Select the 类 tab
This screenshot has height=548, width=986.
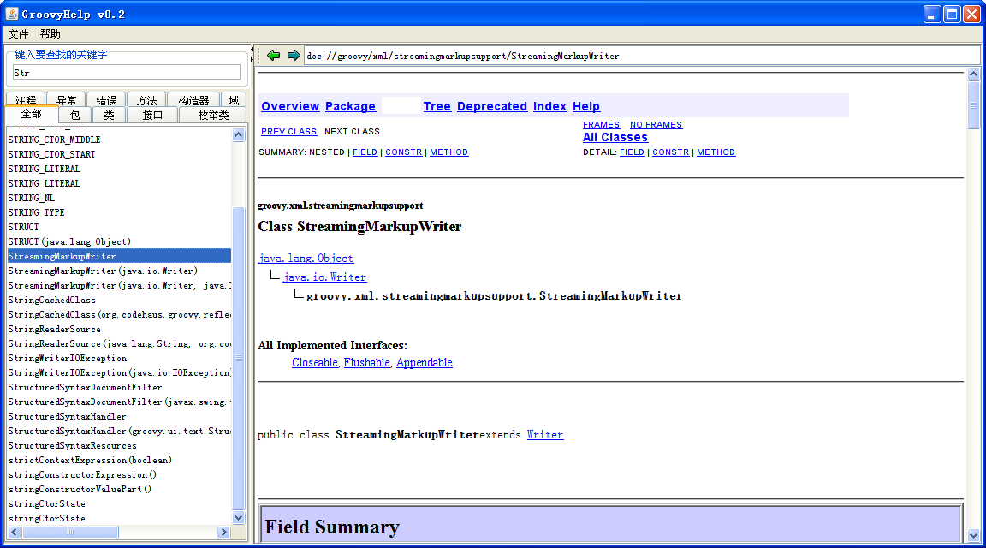[109, 115]
